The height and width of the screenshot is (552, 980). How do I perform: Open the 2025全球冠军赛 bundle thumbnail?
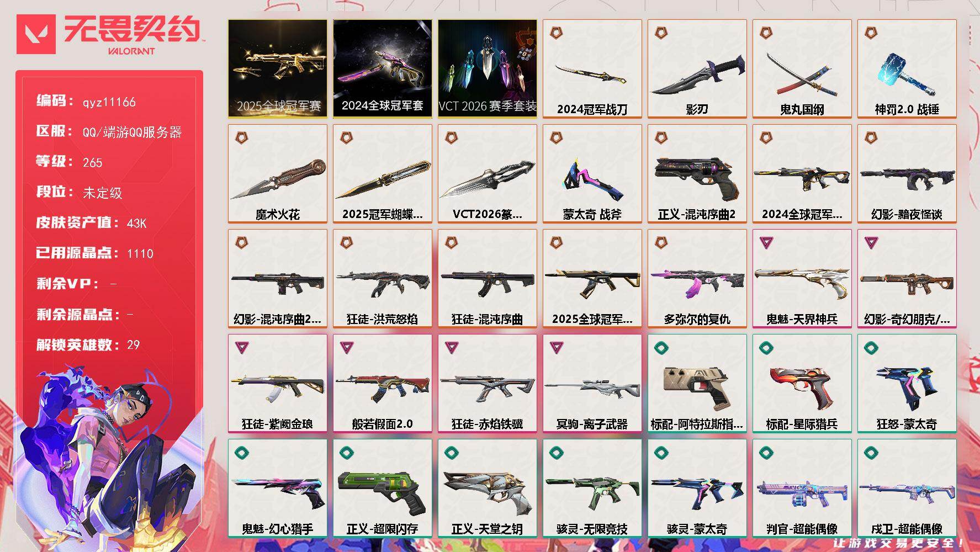pos(278,68)
